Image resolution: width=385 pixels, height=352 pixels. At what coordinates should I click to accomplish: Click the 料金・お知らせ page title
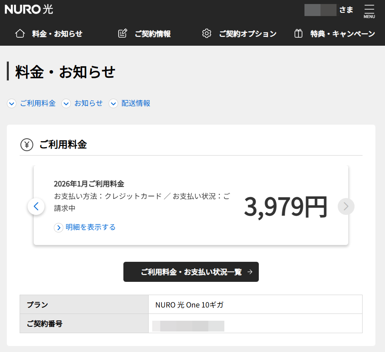(65, 72)
